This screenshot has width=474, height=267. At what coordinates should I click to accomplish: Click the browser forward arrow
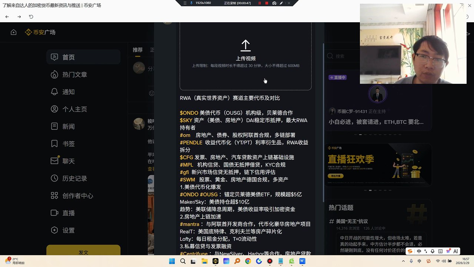pos(19,17)
